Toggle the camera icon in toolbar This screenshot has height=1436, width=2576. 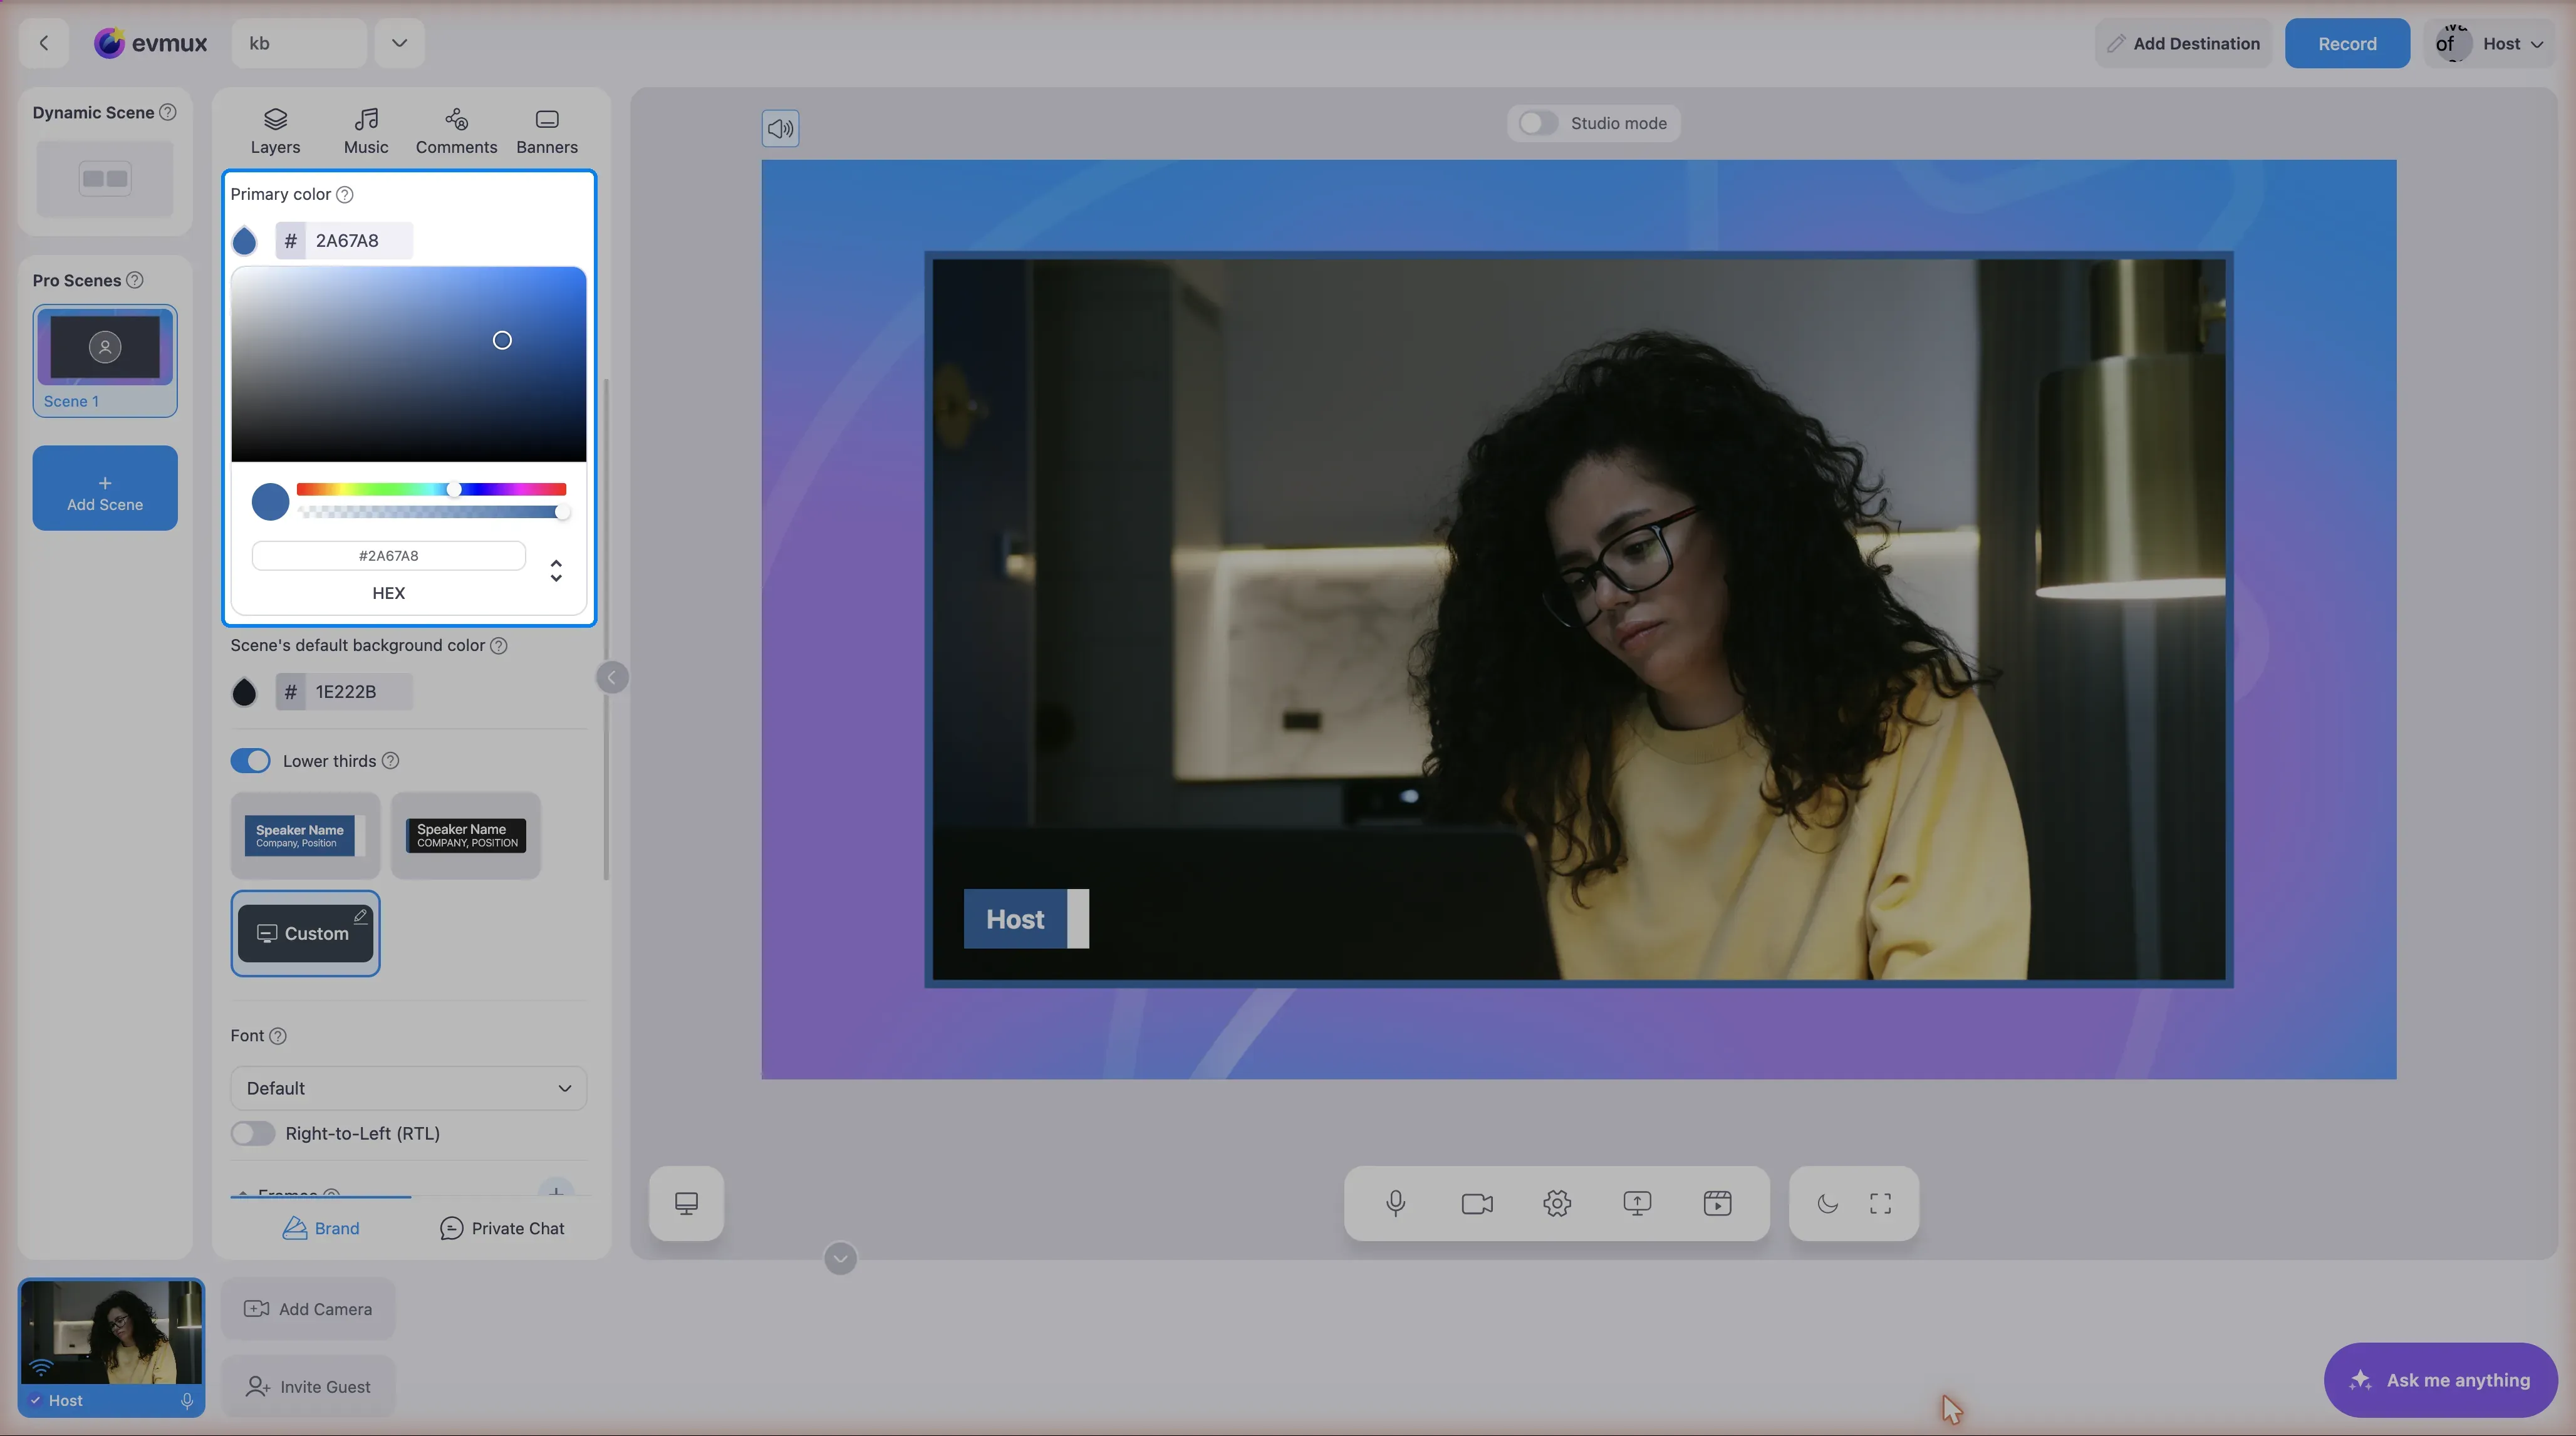(1477, 1203)
